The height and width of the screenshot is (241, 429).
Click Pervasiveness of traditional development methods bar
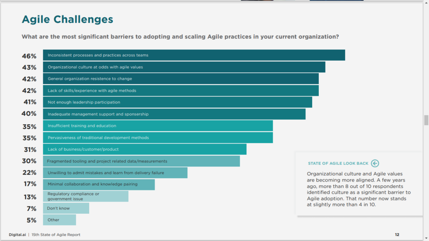coord(158,138)
